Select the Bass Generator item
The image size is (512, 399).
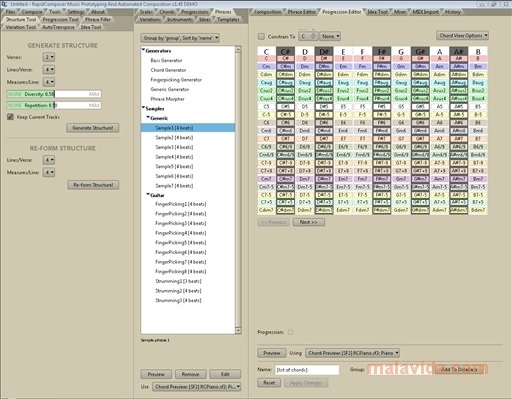pos(166,60)
